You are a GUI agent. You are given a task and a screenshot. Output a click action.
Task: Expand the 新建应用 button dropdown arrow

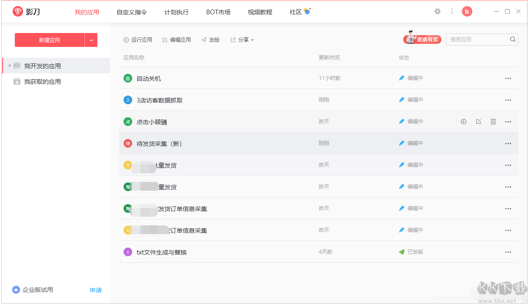tap(91, 40)
